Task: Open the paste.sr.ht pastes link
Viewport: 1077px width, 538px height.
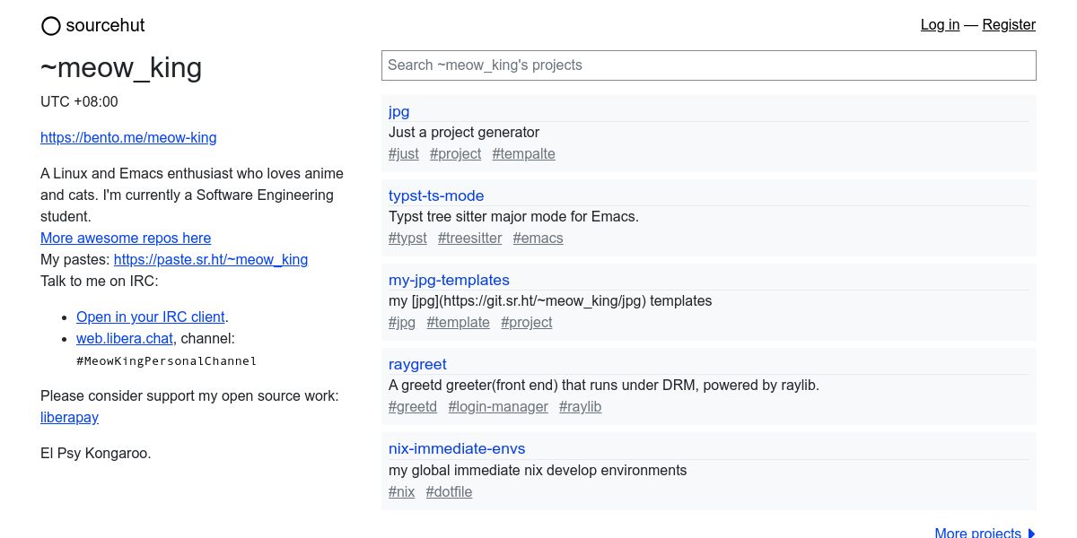Action: click(211, 259)
